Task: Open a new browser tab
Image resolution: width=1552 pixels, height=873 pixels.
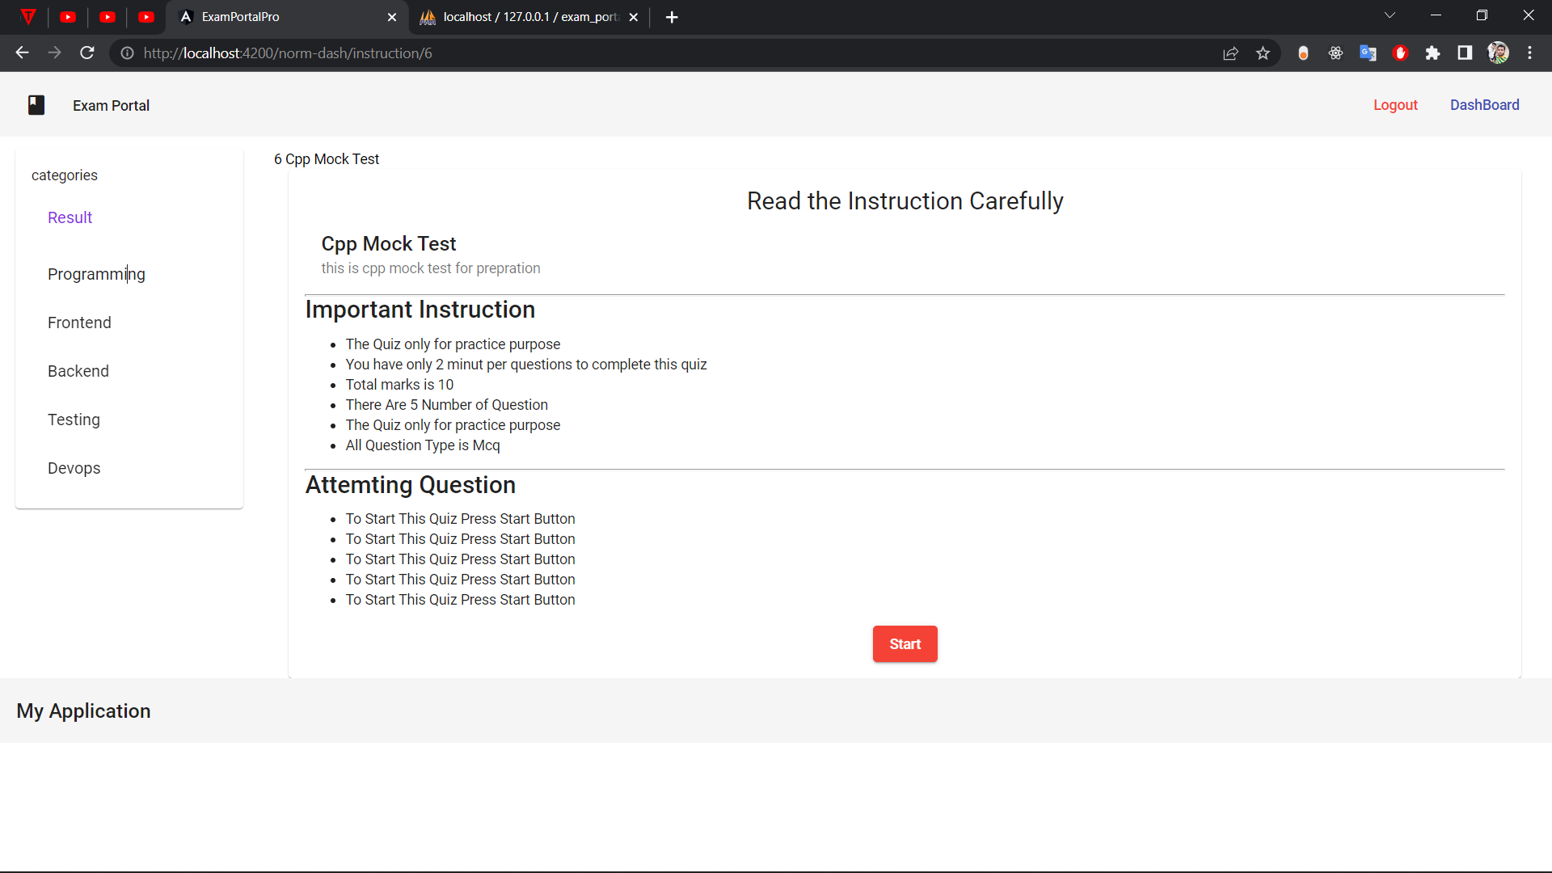Action: tap(672, 17)
